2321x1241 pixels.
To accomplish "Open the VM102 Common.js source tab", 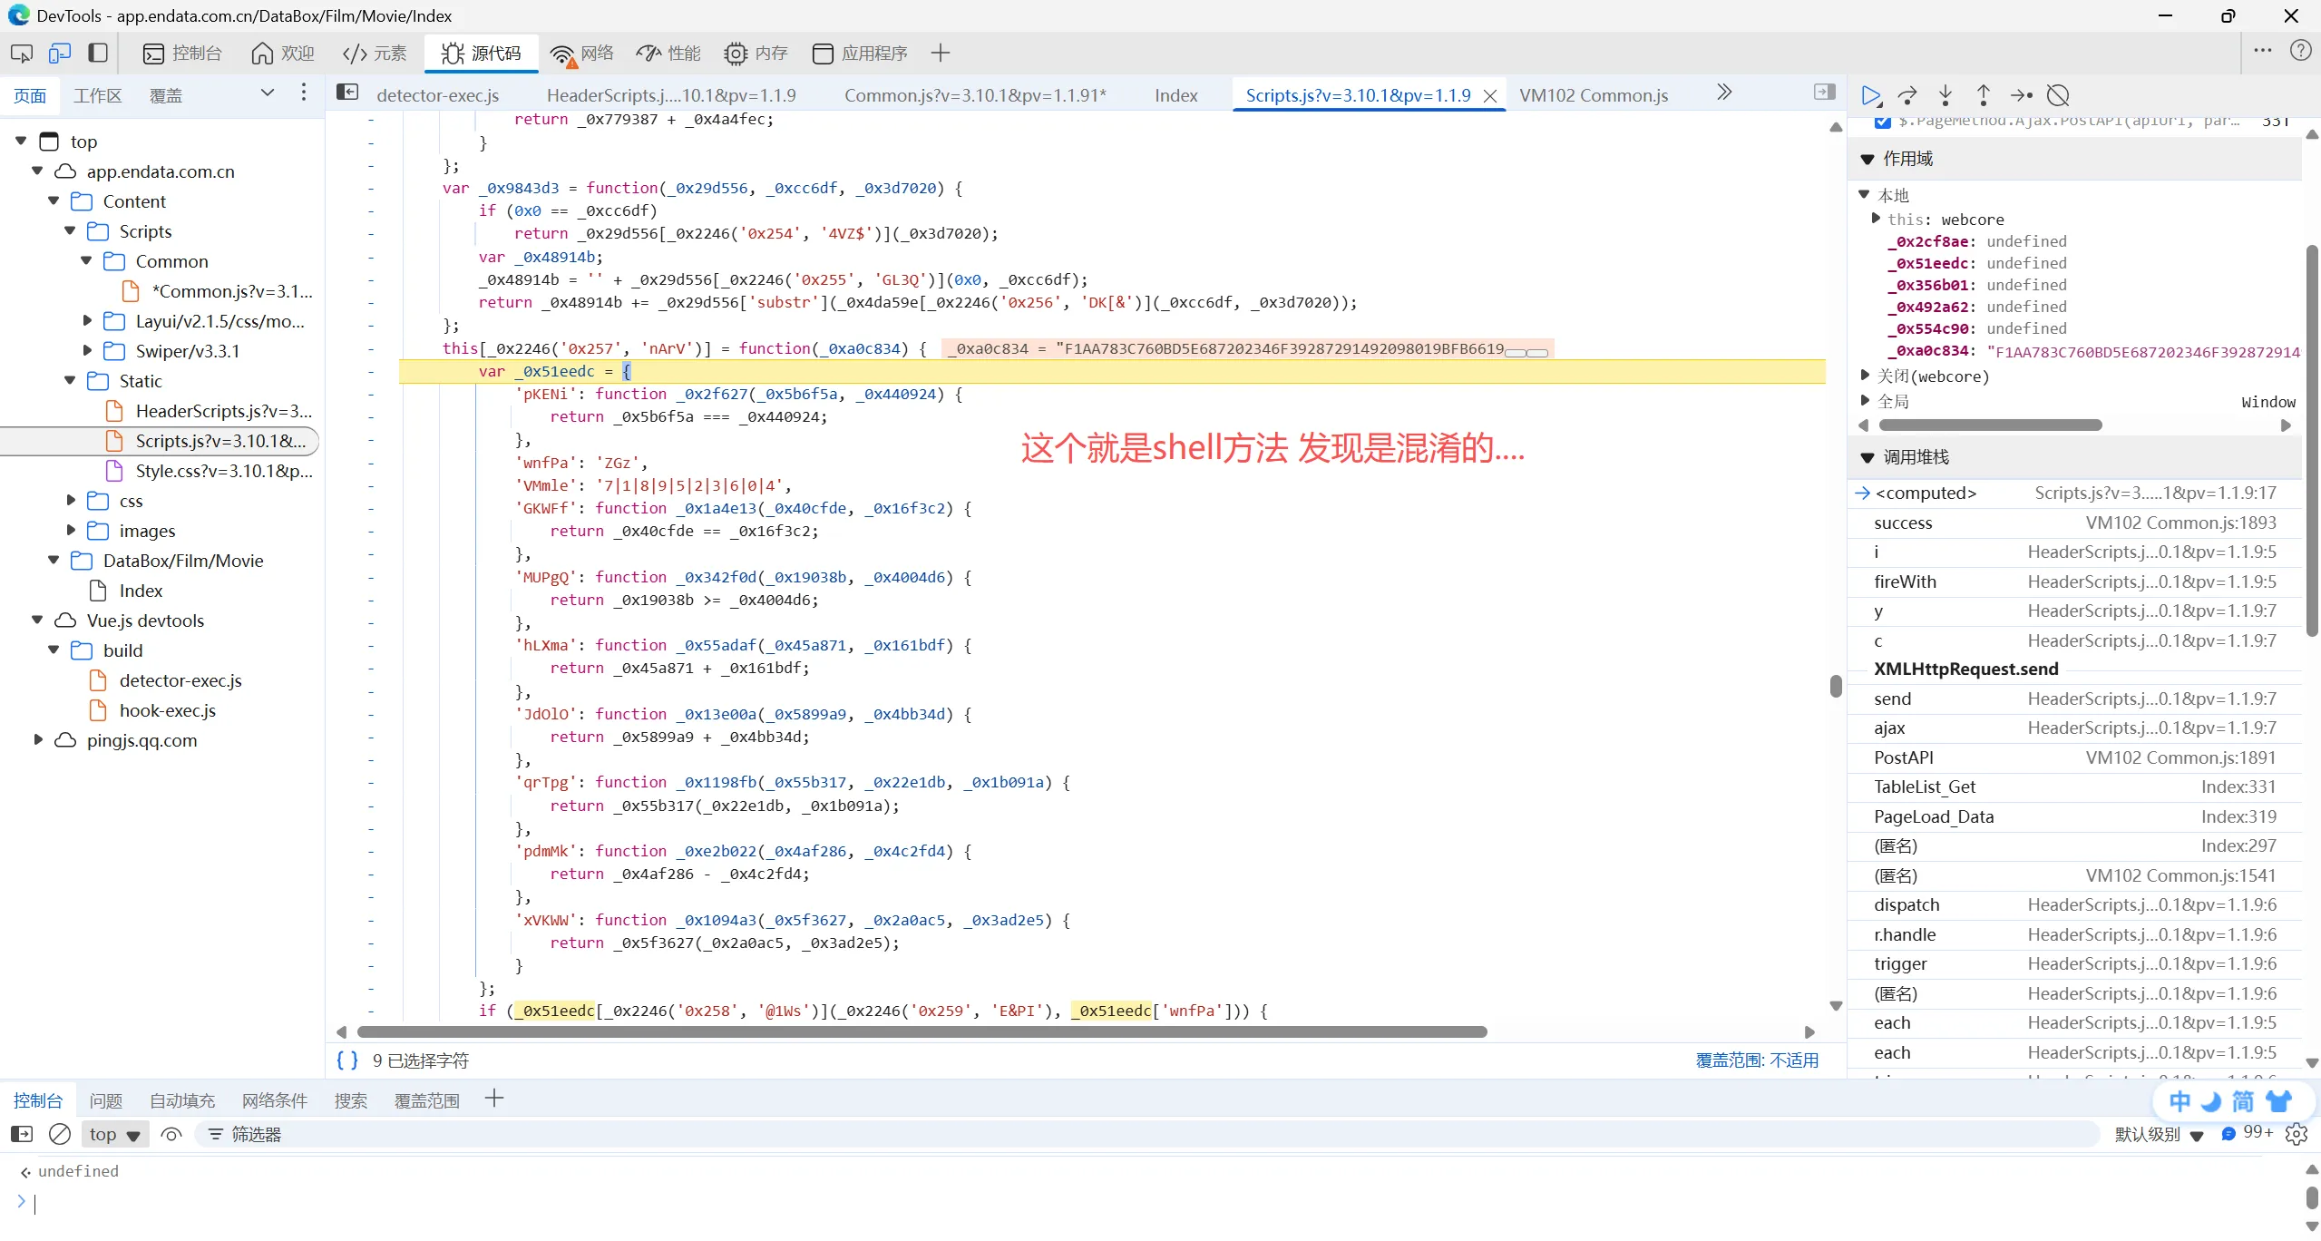I will (1594, 95).
